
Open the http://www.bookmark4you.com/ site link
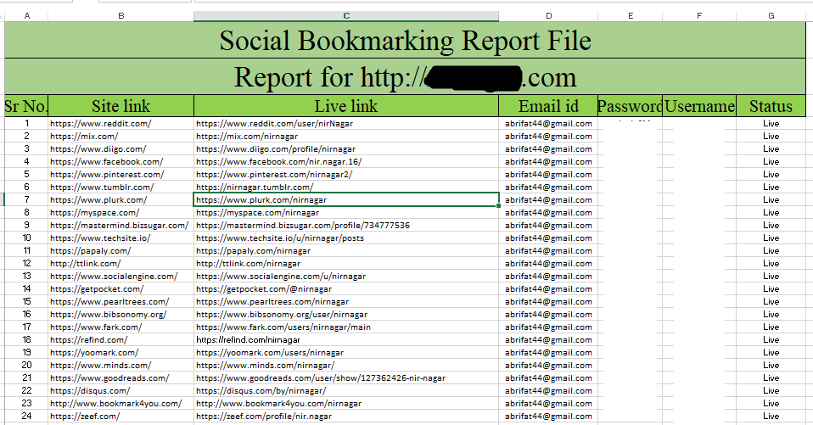115,403
